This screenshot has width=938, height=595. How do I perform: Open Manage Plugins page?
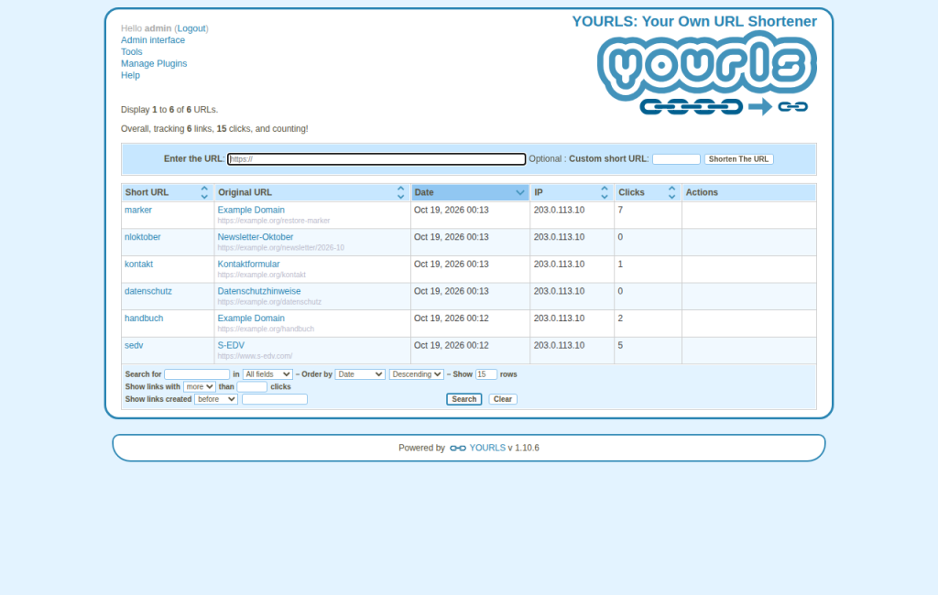pos(154,63)
